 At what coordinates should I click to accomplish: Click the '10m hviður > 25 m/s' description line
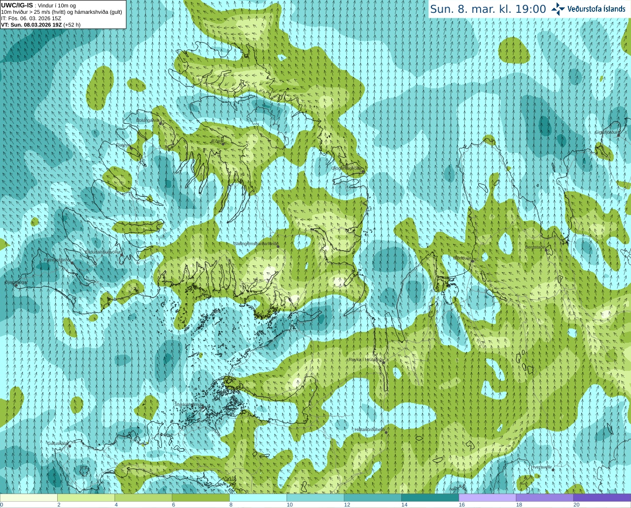tap(62, 12)
